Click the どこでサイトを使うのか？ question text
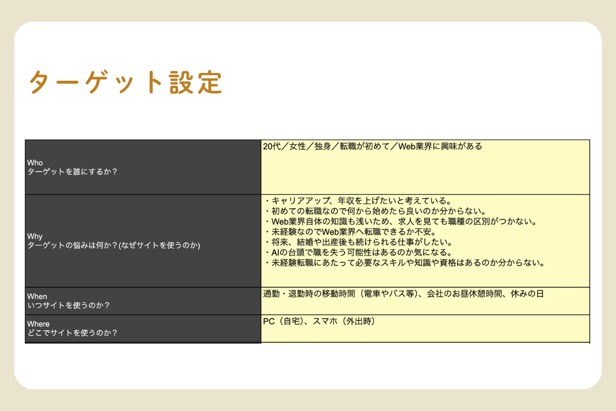The image size is (616, 411). tap(72, 333)
